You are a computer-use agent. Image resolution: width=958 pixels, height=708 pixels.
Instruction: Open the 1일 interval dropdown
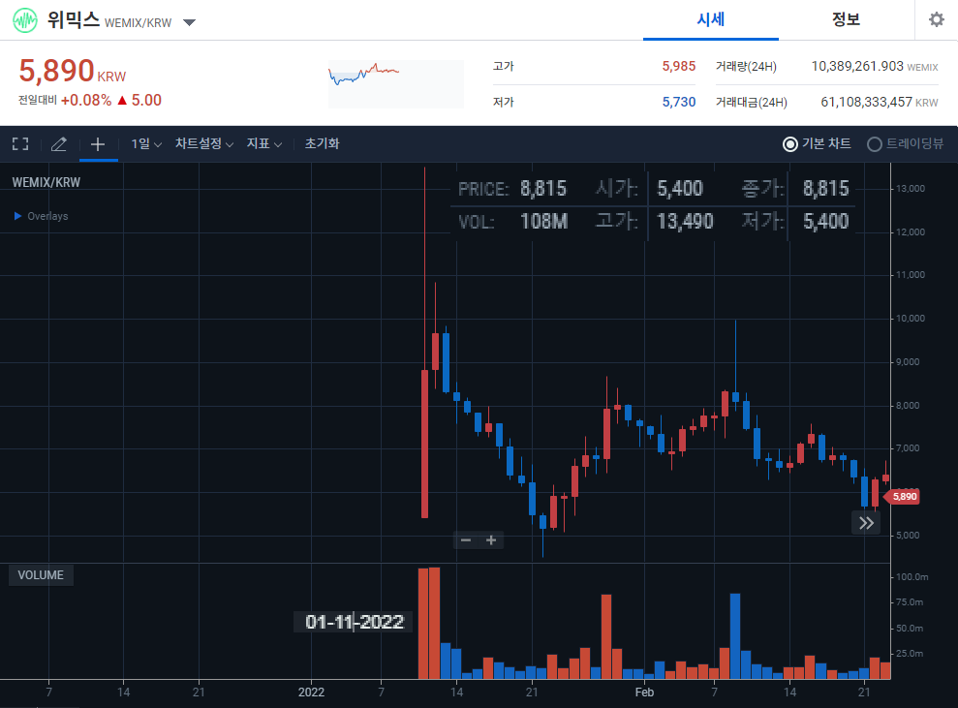coord(146,143)
